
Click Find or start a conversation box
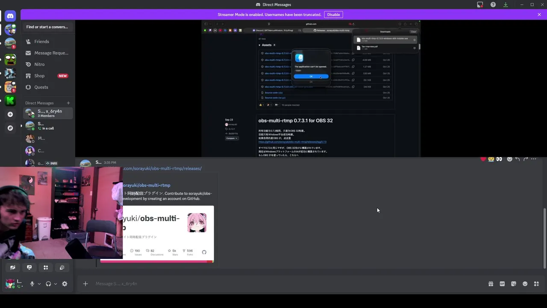tap(47, 27)
